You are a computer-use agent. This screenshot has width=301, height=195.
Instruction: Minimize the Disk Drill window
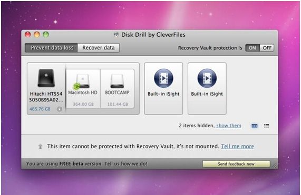point(37,35)
